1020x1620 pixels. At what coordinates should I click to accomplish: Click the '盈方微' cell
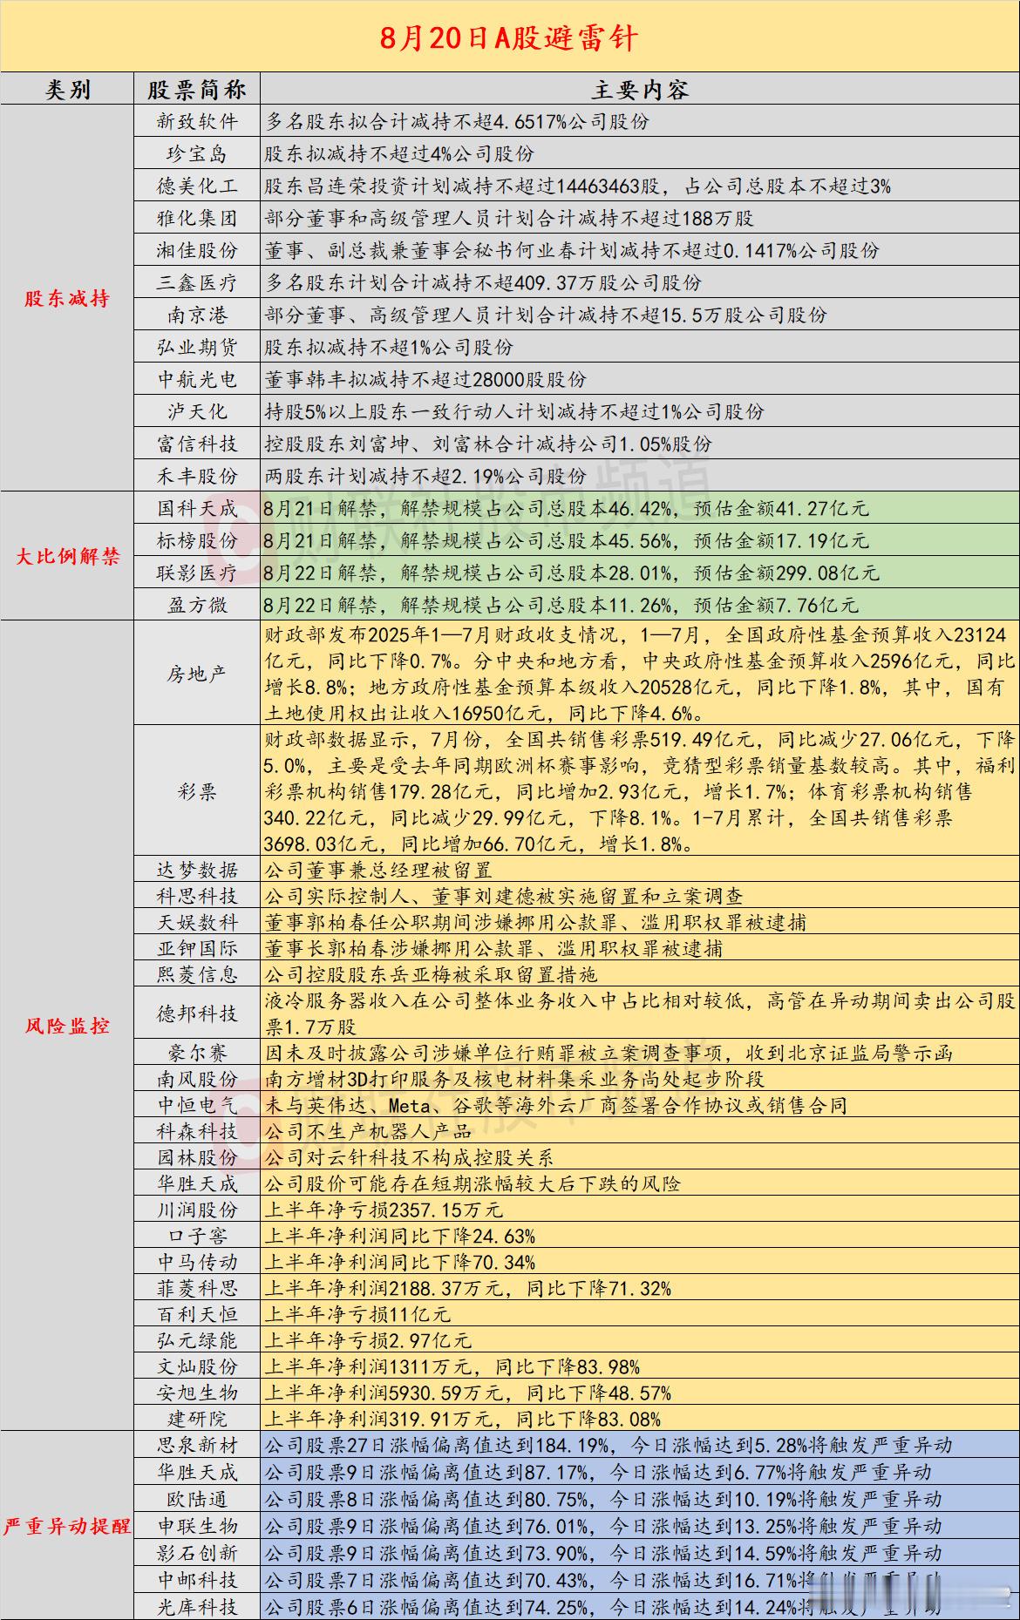[x=197, y=606]
